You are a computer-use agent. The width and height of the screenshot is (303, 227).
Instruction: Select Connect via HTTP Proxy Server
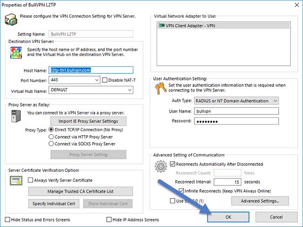[51, 137]
